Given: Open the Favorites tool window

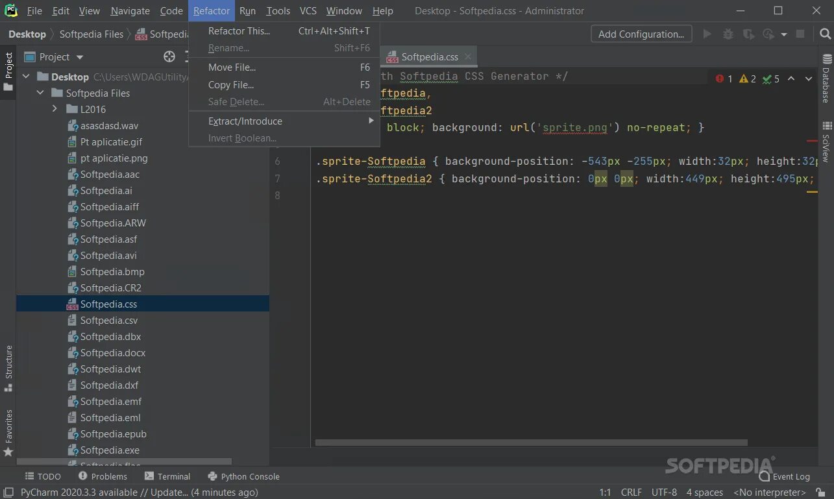Looking at the screenshot, I should (8, 432).
